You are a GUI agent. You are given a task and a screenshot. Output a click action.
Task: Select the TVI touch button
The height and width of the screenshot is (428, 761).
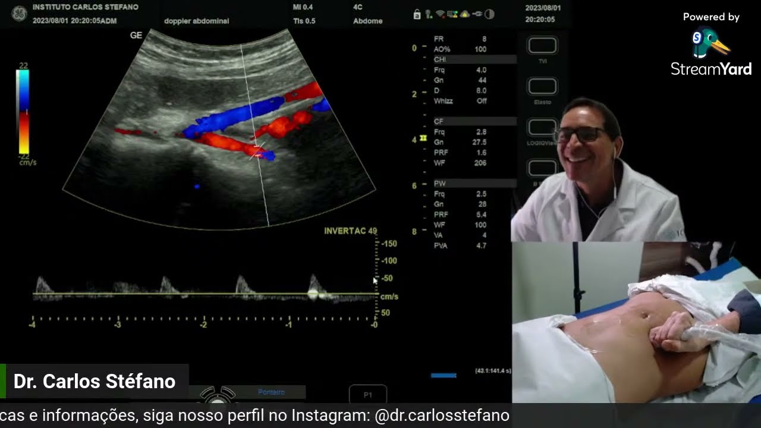tap(542, 46)
